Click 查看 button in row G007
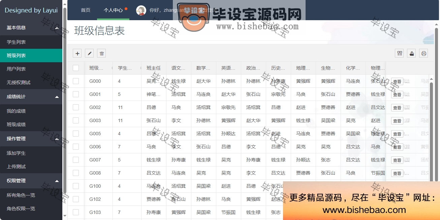Screen dimensions: 440x220 pyautogui.click(x=397, y=160)
